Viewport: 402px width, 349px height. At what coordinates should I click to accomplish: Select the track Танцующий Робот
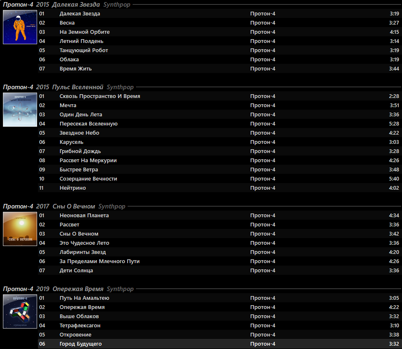pyautogui.click(x=84, y=50)
